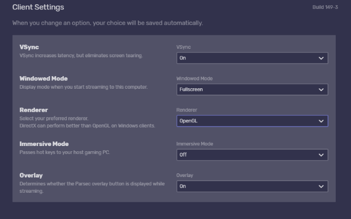Screen dimensions: 351x219
Task: Click the chevron arrow in the VSync box
Action: pos(321,58)
